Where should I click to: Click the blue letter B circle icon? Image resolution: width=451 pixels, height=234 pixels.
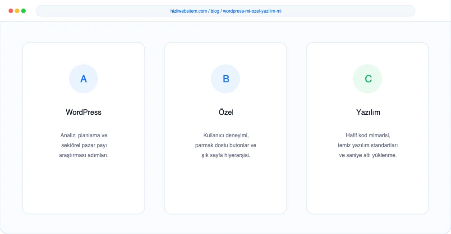click(225, 79)
